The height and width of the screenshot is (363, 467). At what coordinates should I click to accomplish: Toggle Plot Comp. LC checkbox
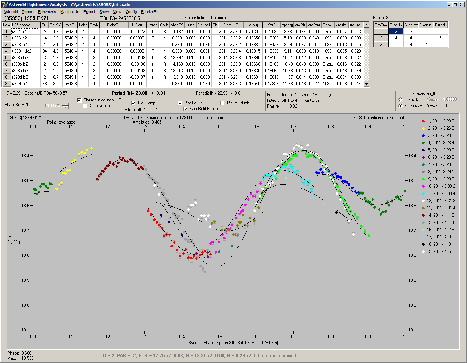pyautogui.click(x=133, y=103)
